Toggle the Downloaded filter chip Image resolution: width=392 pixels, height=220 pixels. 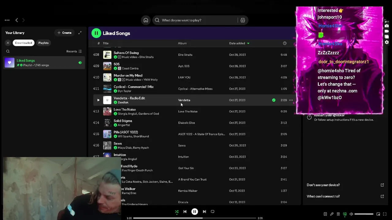click(x=24, y=43)
